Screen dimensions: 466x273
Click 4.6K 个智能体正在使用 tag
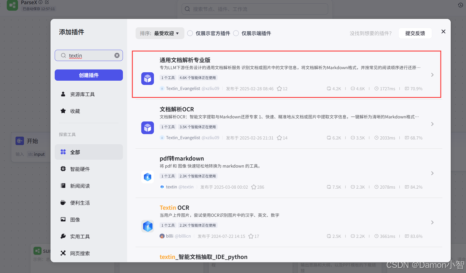coord(198,78)
